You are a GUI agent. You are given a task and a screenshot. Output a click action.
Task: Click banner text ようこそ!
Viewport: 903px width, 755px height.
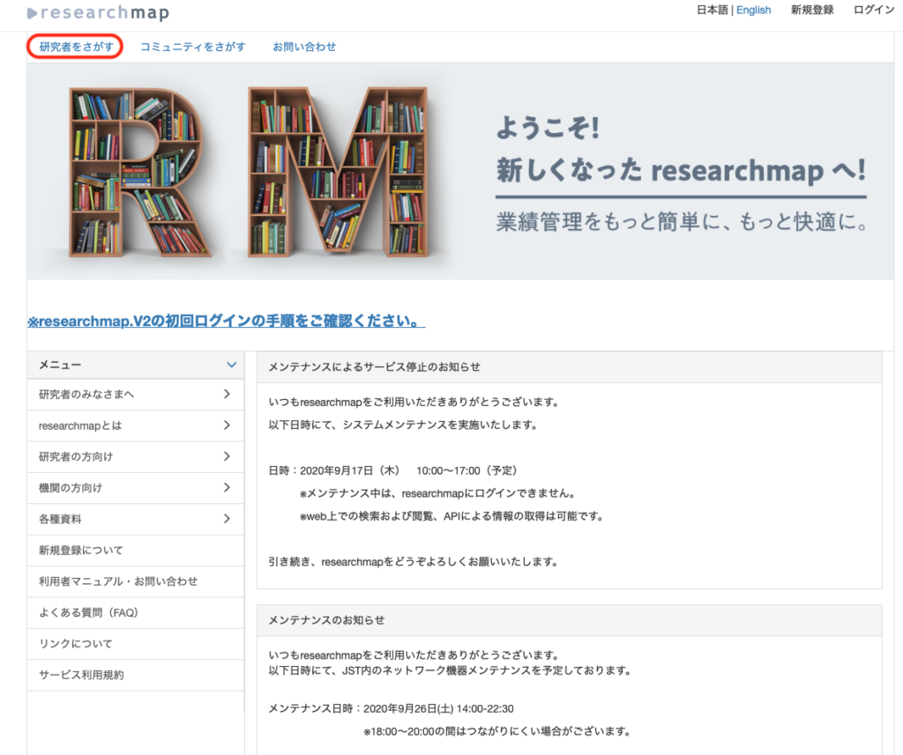[x=548, y=127]
